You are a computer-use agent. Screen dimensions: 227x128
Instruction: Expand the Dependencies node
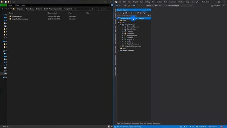pos(122,29)
